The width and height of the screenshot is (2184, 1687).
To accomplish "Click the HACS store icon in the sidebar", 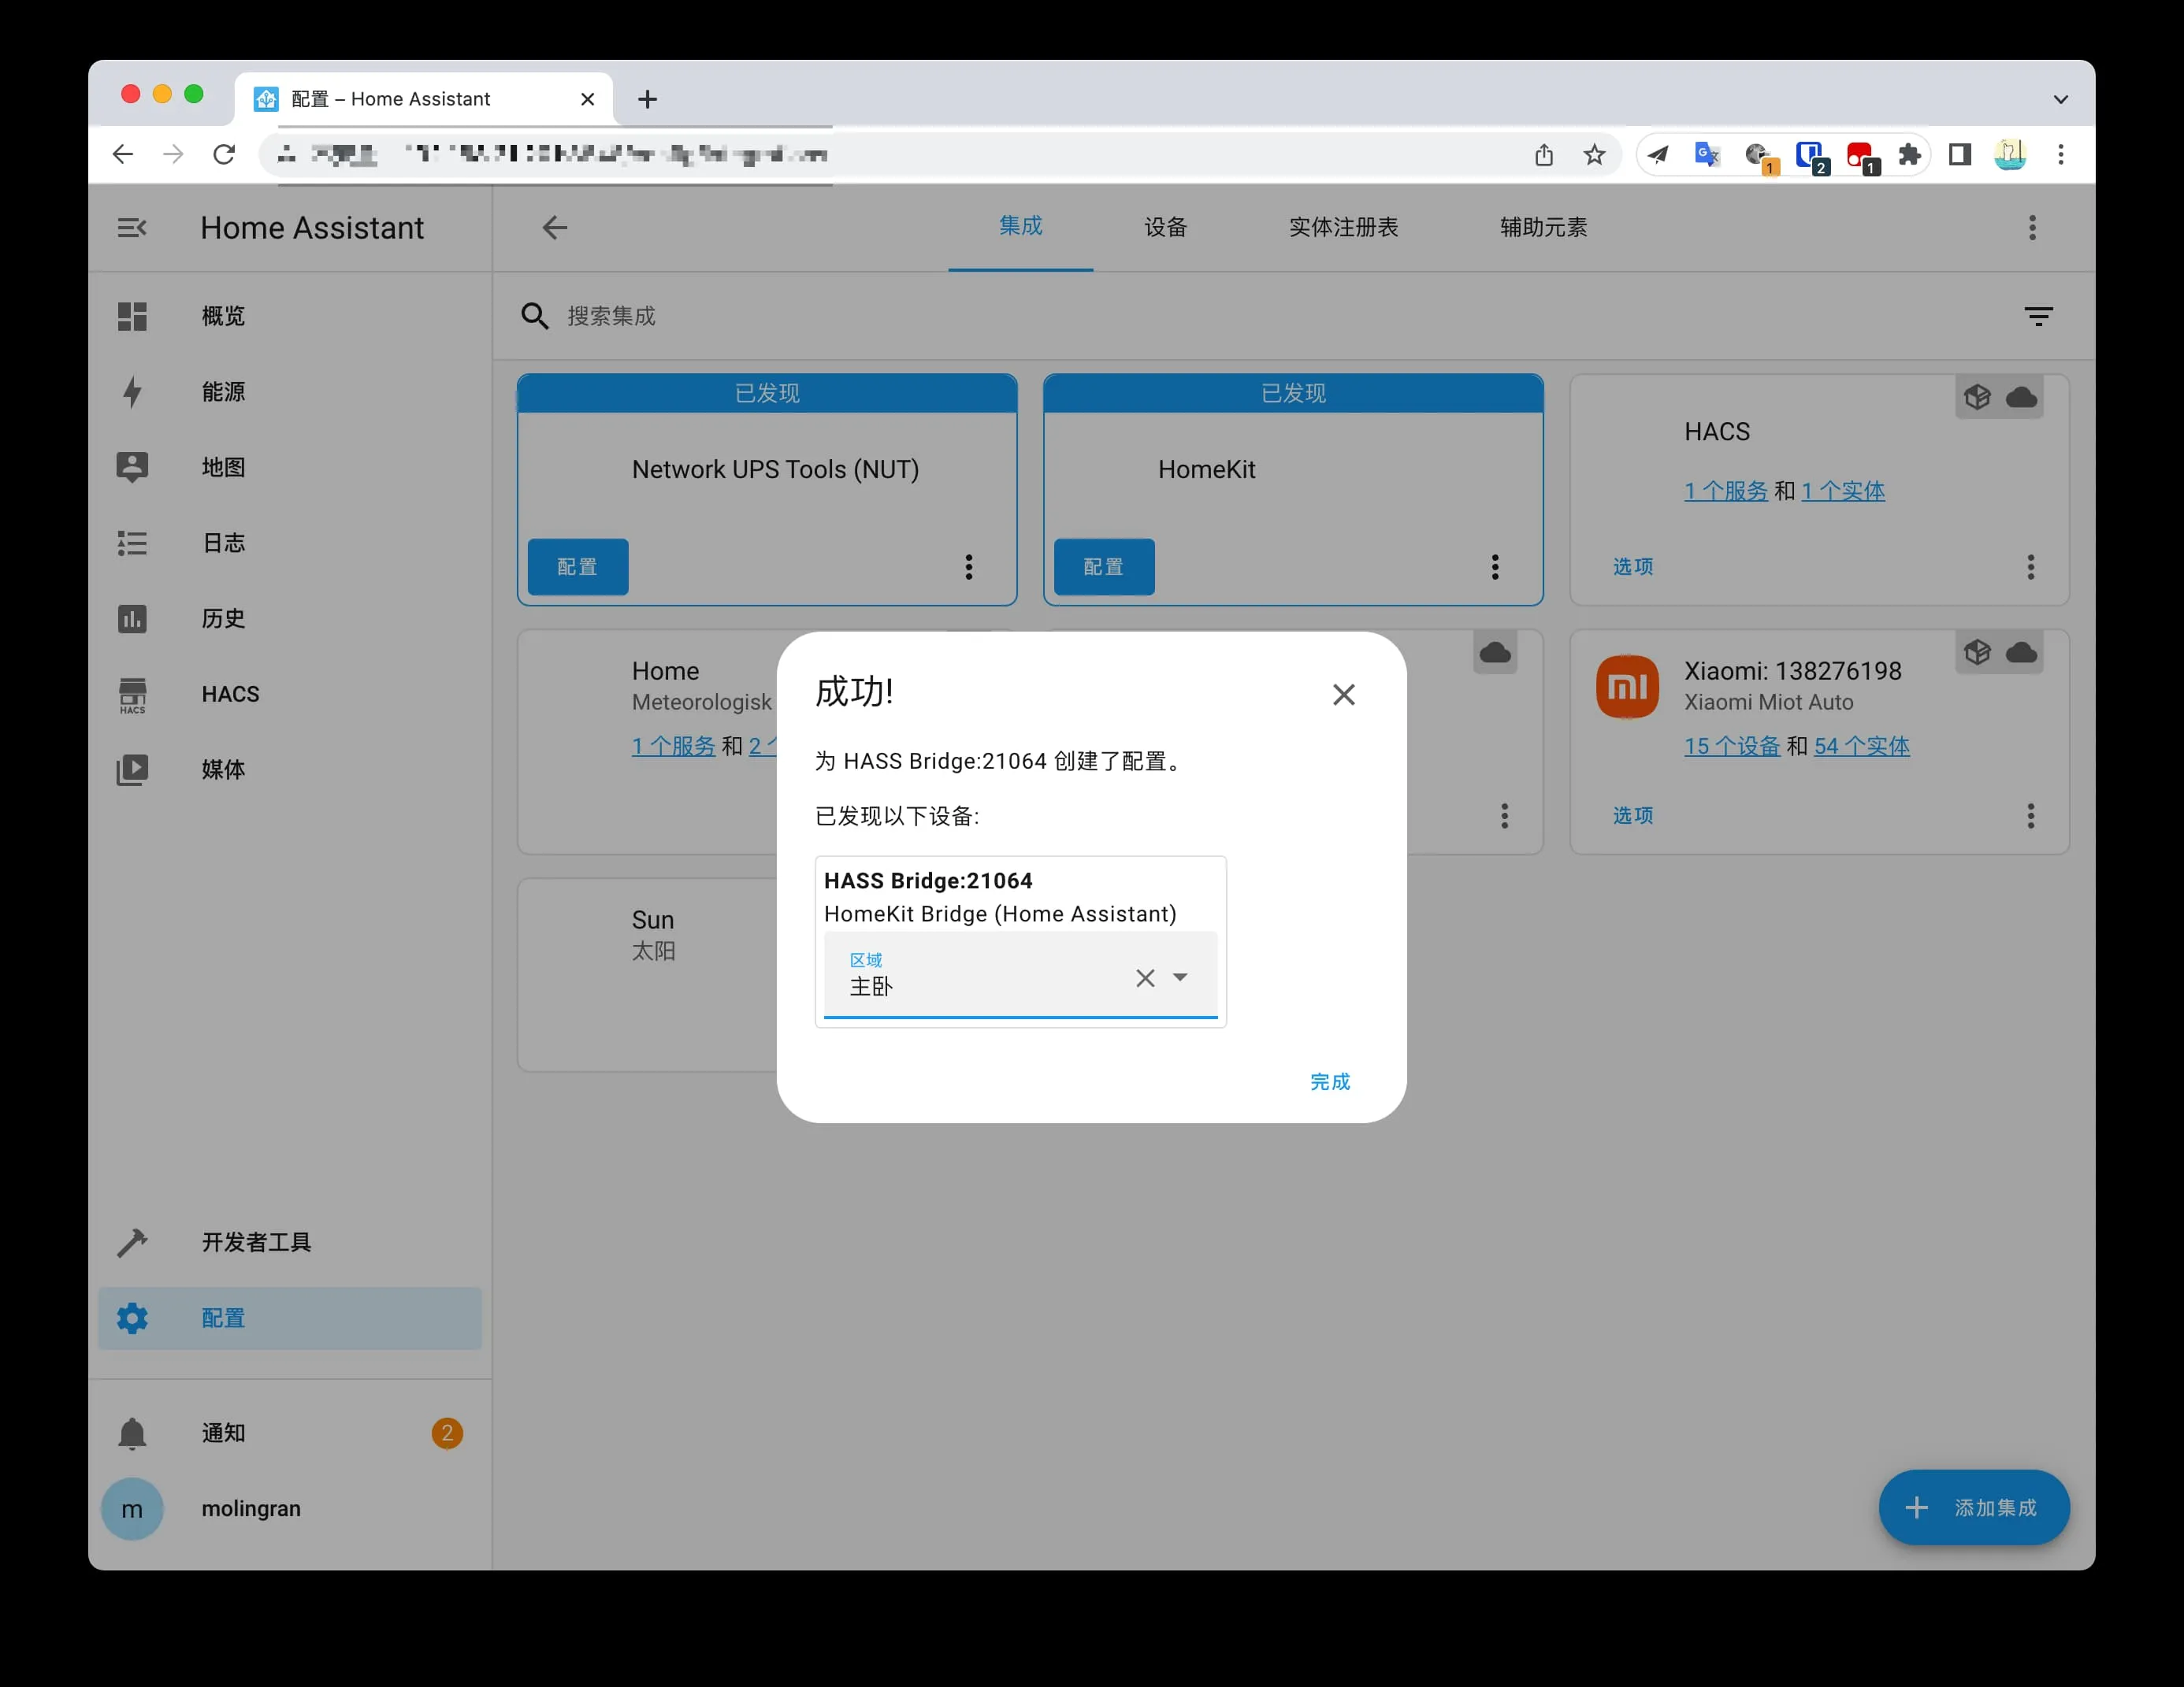I will (x=132, y=695).
